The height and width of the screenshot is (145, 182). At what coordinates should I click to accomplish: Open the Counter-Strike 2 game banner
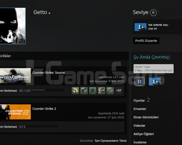[x=15, y=112]
